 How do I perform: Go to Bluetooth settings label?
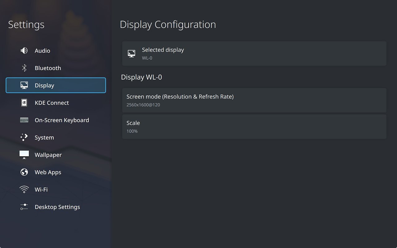48,68
